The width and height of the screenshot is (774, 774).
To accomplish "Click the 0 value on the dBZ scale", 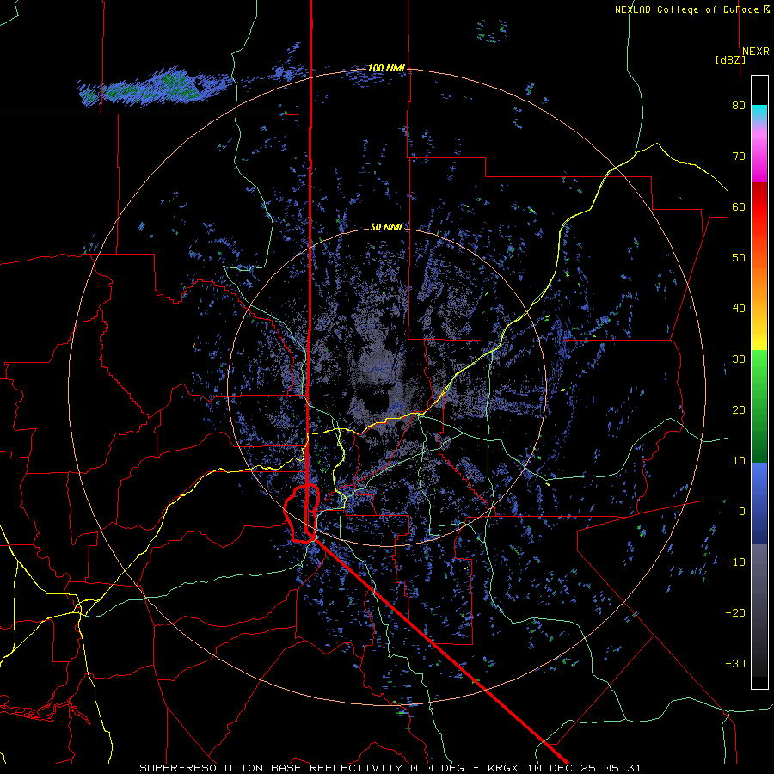I will (x=742, y=512).
